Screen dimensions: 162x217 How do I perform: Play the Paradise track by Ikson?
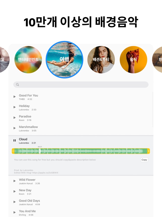pyautogui.click(x=14, y=118)
